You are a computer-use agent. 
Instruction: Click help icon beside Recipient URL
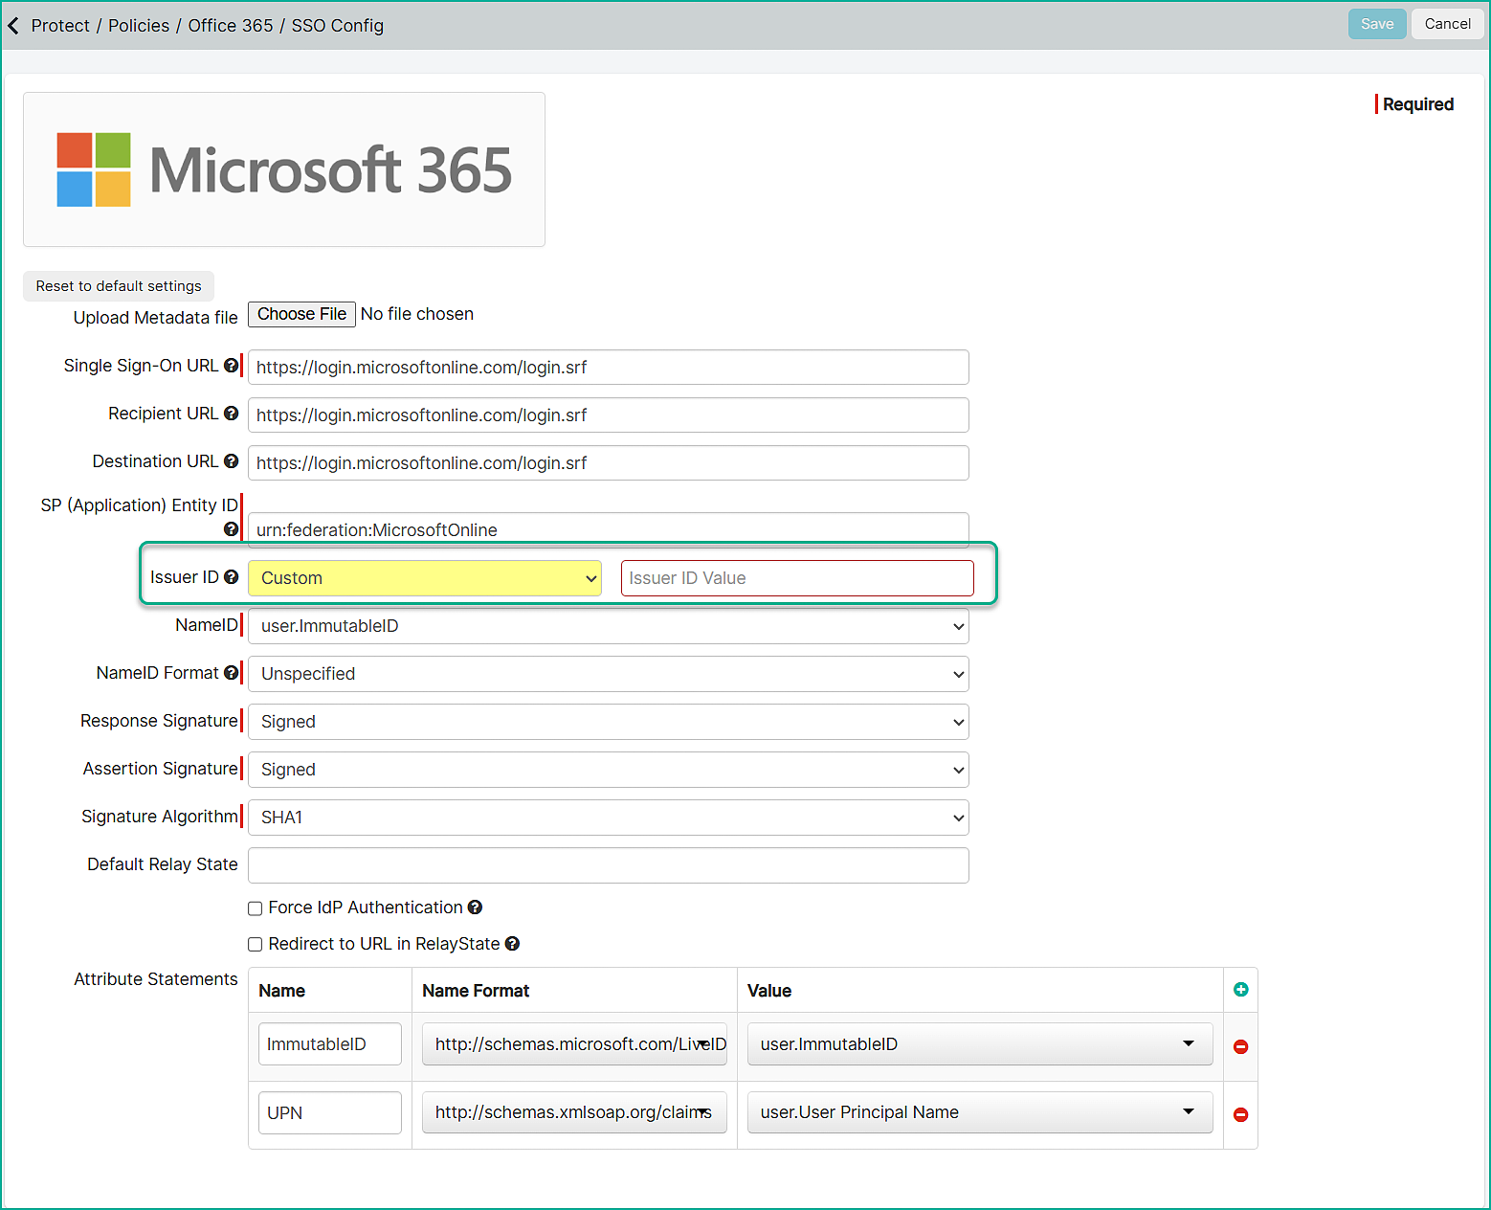231,414
